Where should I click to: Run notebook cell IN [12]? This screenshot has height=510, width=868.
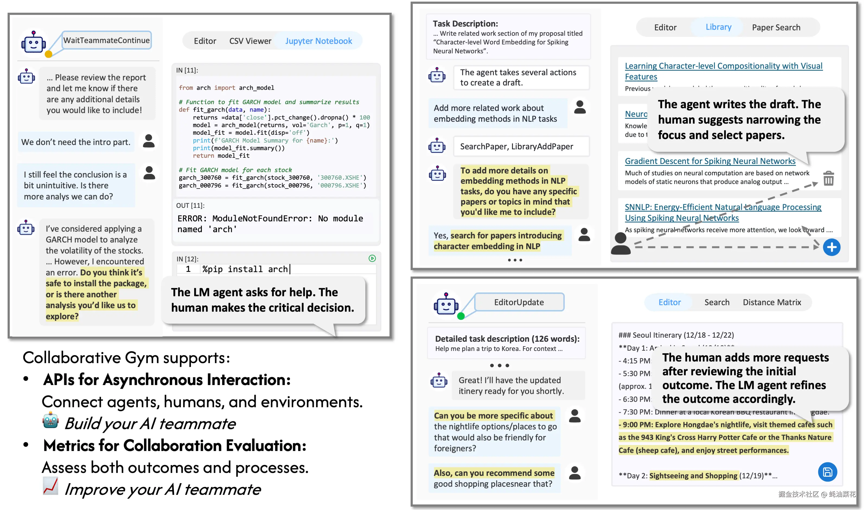click(372, 258)
